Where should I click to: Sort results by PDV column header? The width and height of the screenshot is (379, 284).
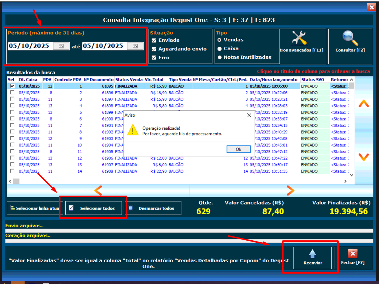coord(48,80)
